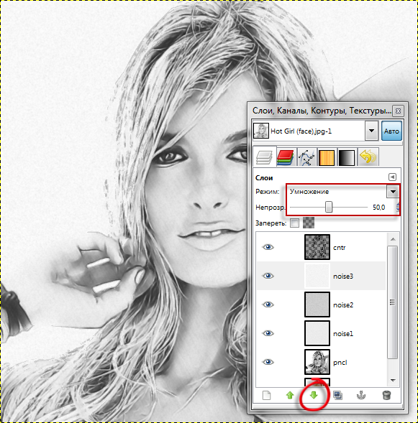Open the Paths tab
Screen dimensions: 418x423
pyautogui.click(x=306, y=157)
